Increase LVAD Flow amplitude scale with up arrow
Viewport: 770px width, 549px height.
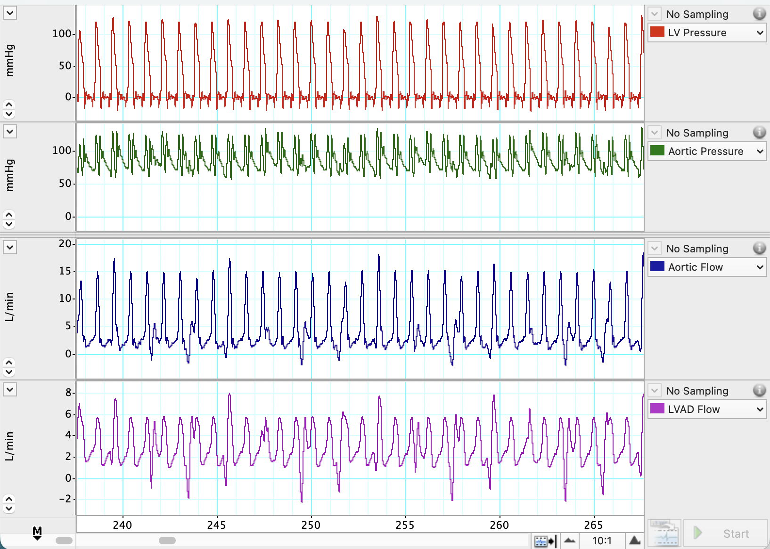9,500
